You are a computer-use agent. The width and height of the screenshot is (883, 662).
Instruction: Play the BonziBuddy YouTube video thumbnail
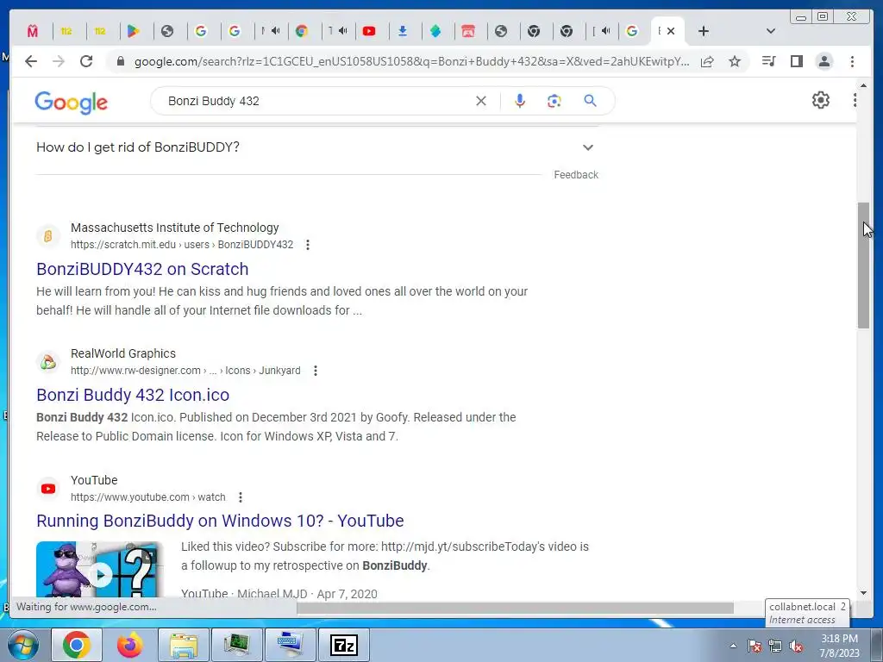tap(100, 570)
